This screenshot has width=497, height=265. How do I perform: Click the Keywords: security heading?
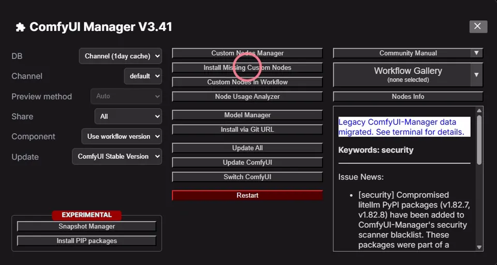pos(376,150)
